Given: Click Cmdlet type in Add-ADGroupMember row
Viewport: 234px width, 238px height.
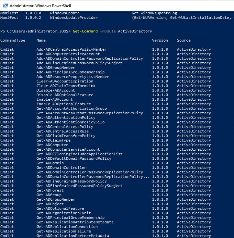Looking at the screenshot, I should [x=7, y=68].
